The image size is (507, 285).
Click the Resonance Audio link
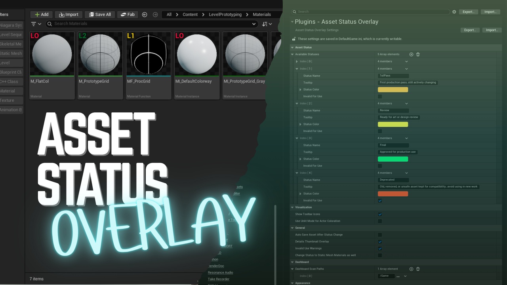pyautogui.click(x=220, y=273)
